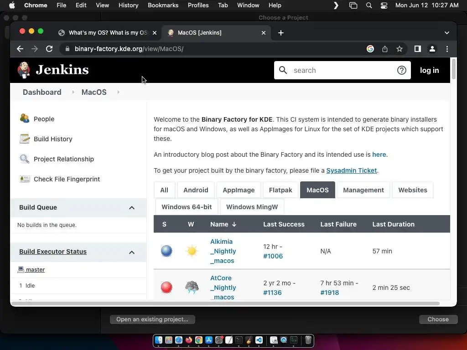Open App Store from the dock
467x350 pixels.
coord(209,340)
